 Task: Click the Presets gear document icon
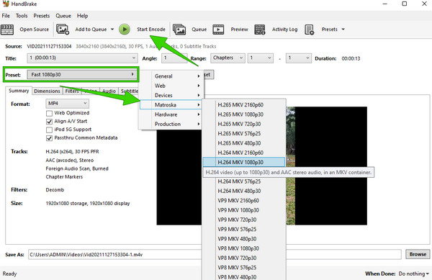310,30
